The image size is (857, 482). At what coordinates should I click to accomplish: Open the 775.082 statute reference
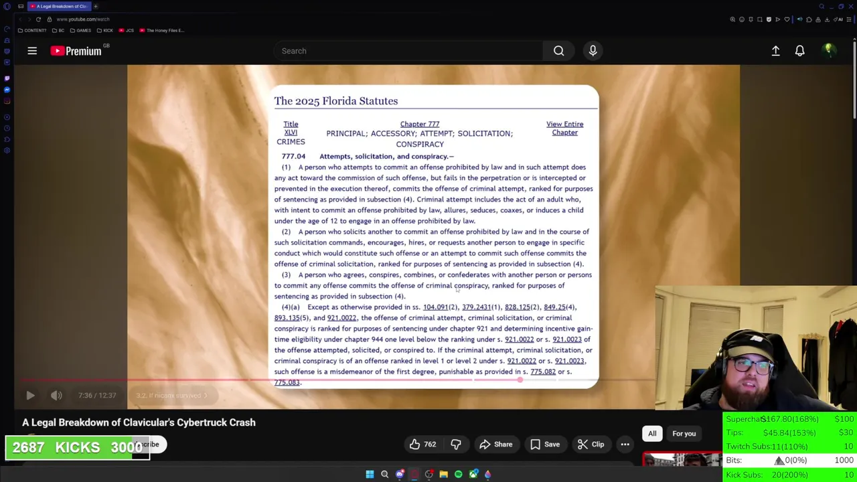coord(543,372)
